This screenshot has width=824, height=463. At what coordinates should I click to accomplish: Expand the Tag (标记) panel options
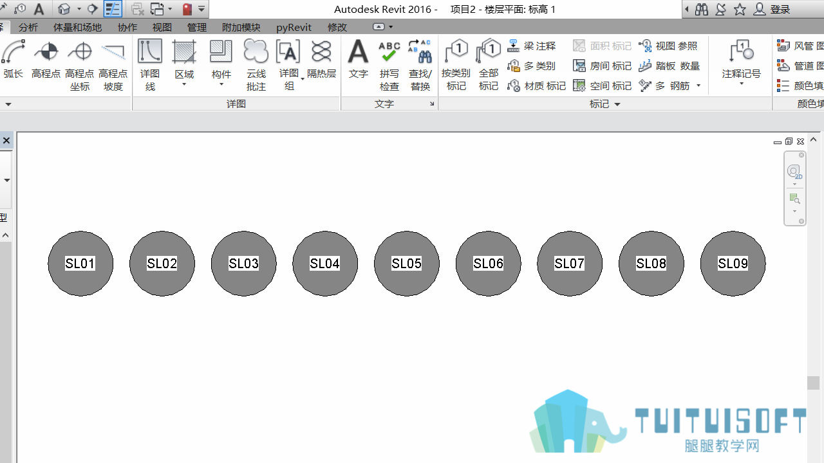pyautogui.click(x=605, y=104)
